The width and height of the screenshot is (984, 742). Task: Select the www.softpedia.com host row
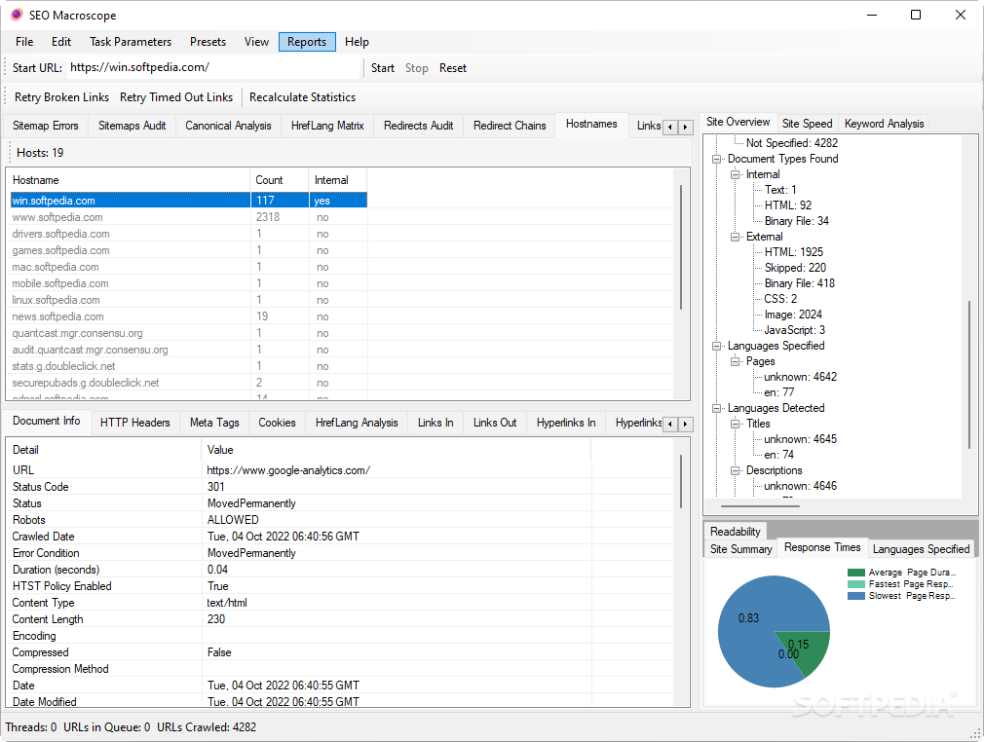[188, 217]
